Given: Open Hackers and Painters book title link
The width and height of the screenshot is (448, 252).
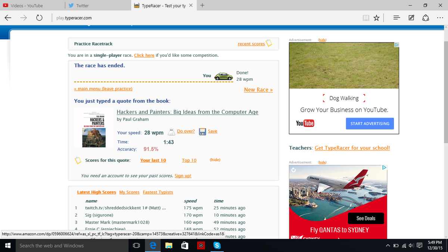Looking at the screenshot, I should 187,112.
